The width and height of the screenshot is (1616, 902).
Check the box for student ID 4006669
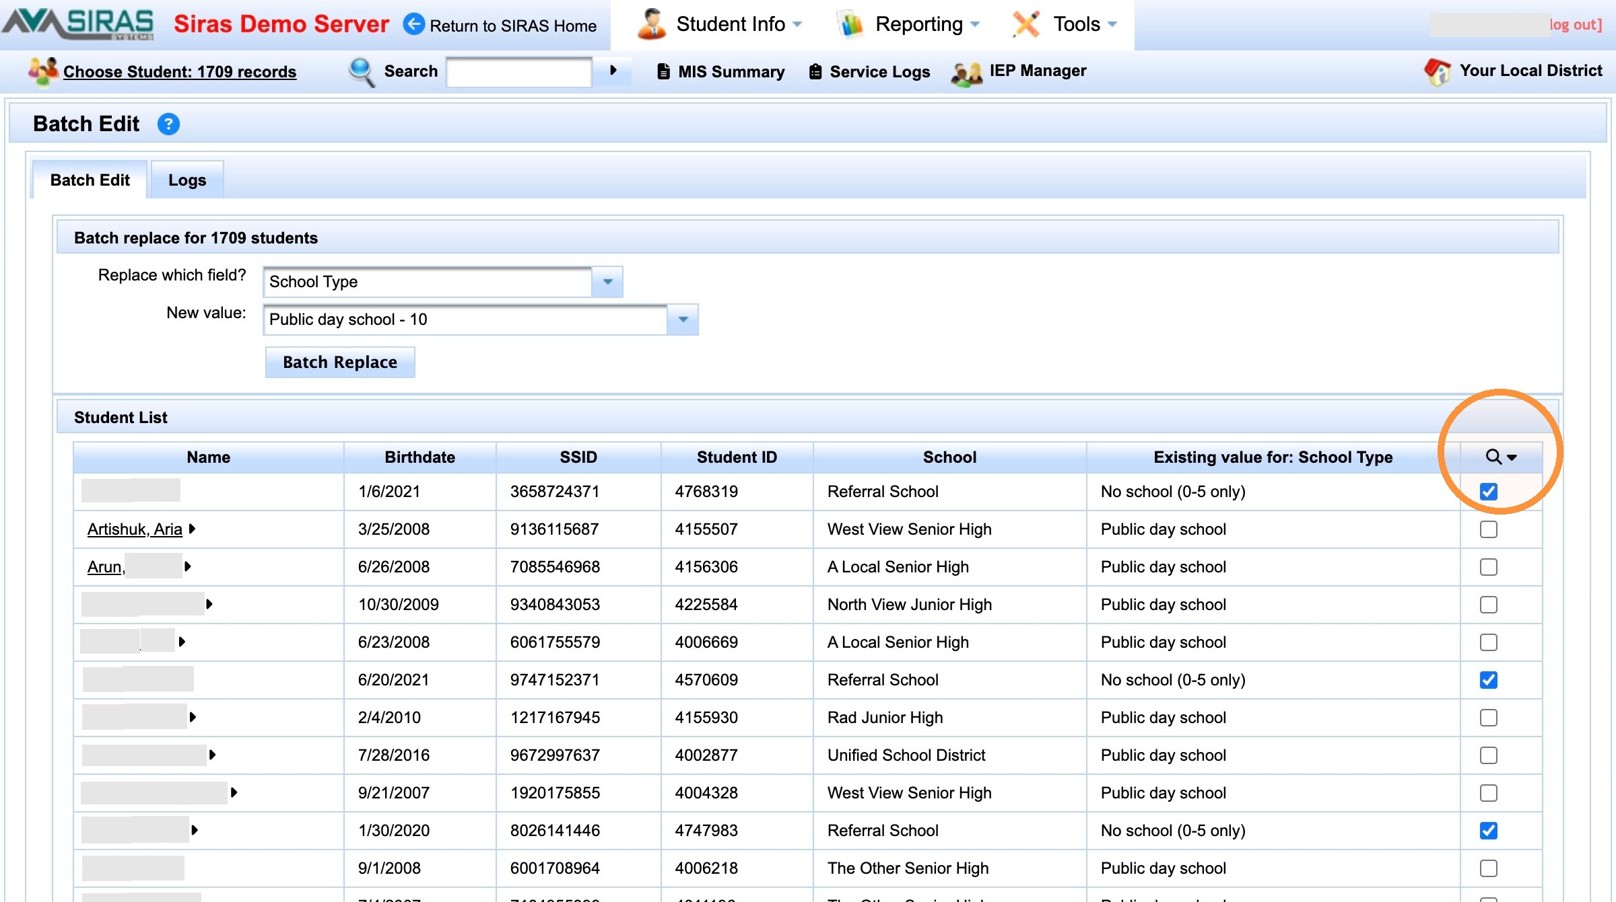(x=1489, y=642)
